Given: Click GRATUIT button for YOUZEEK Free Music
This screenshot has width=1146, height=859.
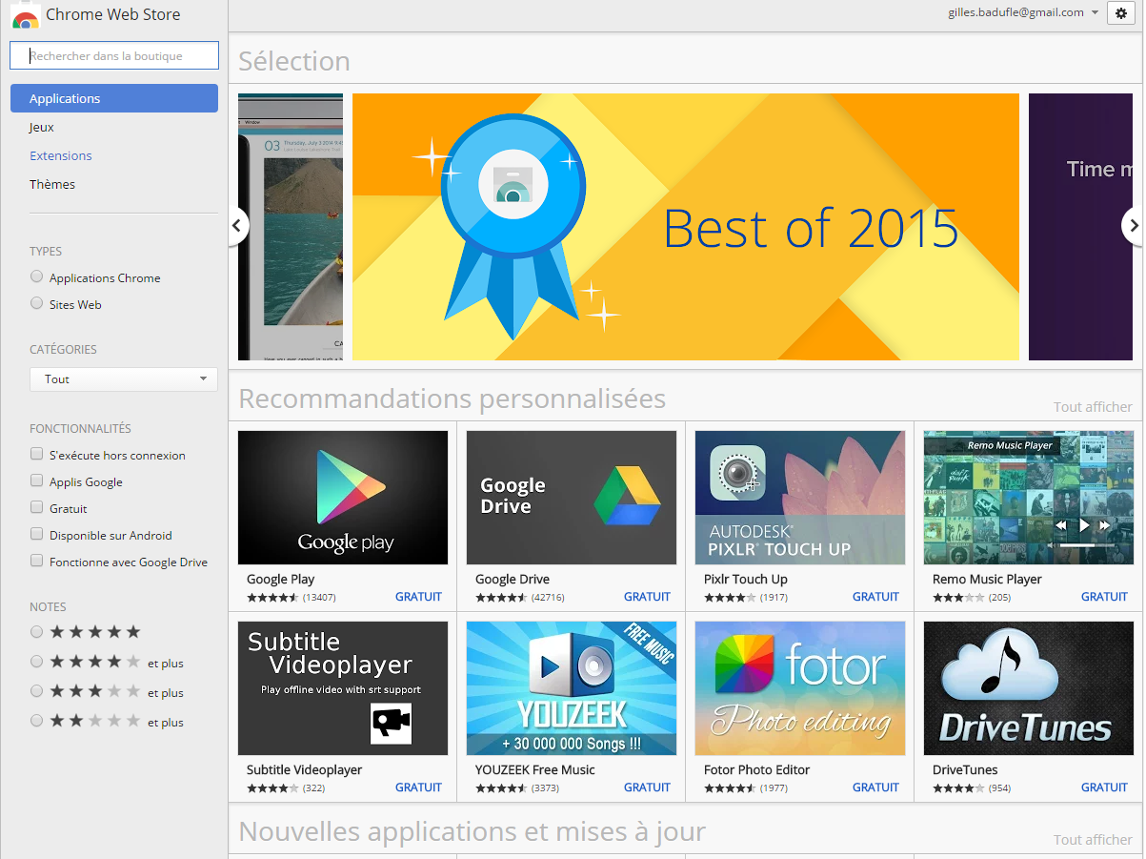Looking at the screenshot, I should [x=647, y=787].
